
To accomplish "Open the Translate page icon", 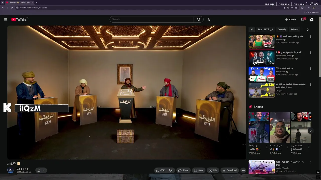I will [288, 8].
